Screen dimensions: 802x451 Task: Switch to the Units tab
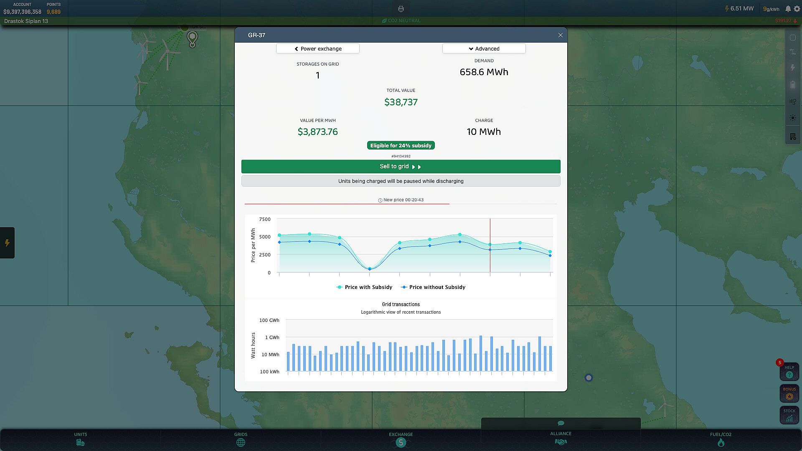[81, 439]
